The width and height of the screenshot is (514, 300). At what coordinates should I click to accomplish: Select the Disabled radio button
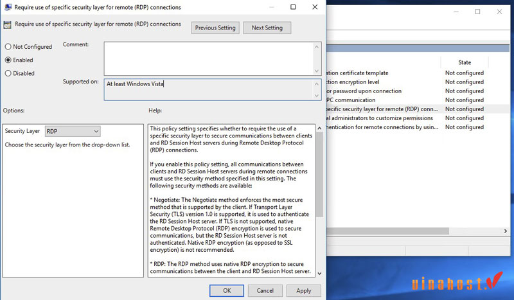click(8, 73)
